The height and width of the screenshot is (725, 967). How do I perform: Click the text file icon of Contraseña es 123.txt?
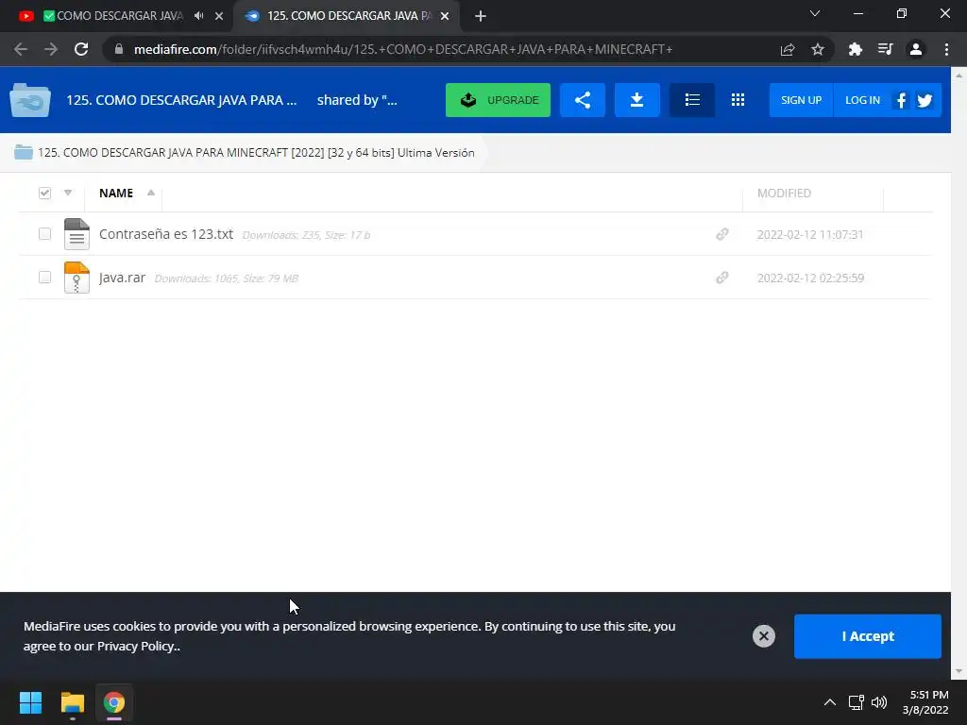coord(76,234)
